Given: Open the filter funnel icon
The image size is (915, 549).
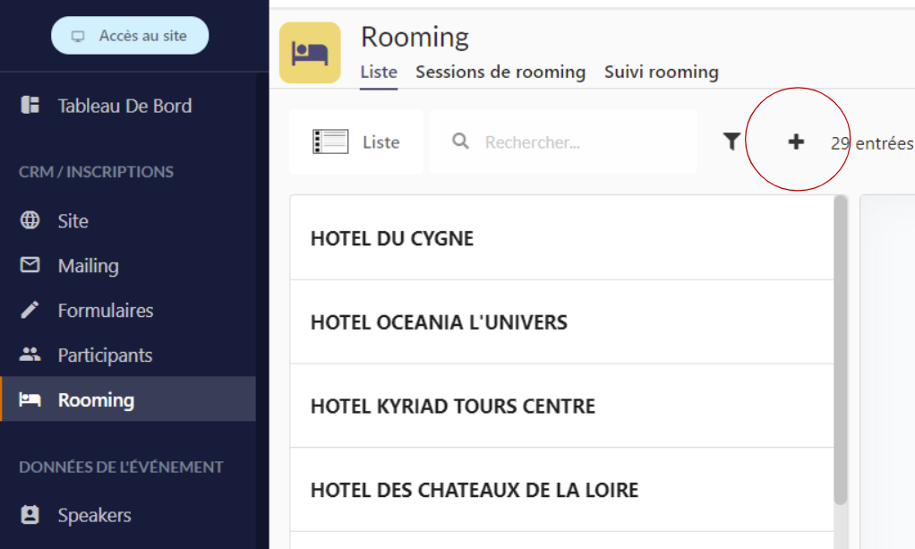Looking at the screenshot, I should (x=731, y=142).
